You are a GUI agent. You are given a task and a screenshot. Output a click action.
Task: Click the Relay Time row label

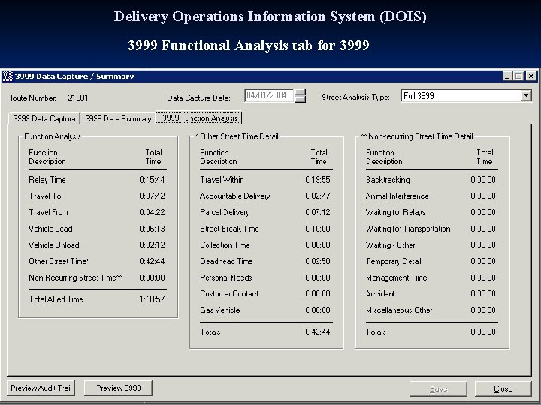(47, 180)
